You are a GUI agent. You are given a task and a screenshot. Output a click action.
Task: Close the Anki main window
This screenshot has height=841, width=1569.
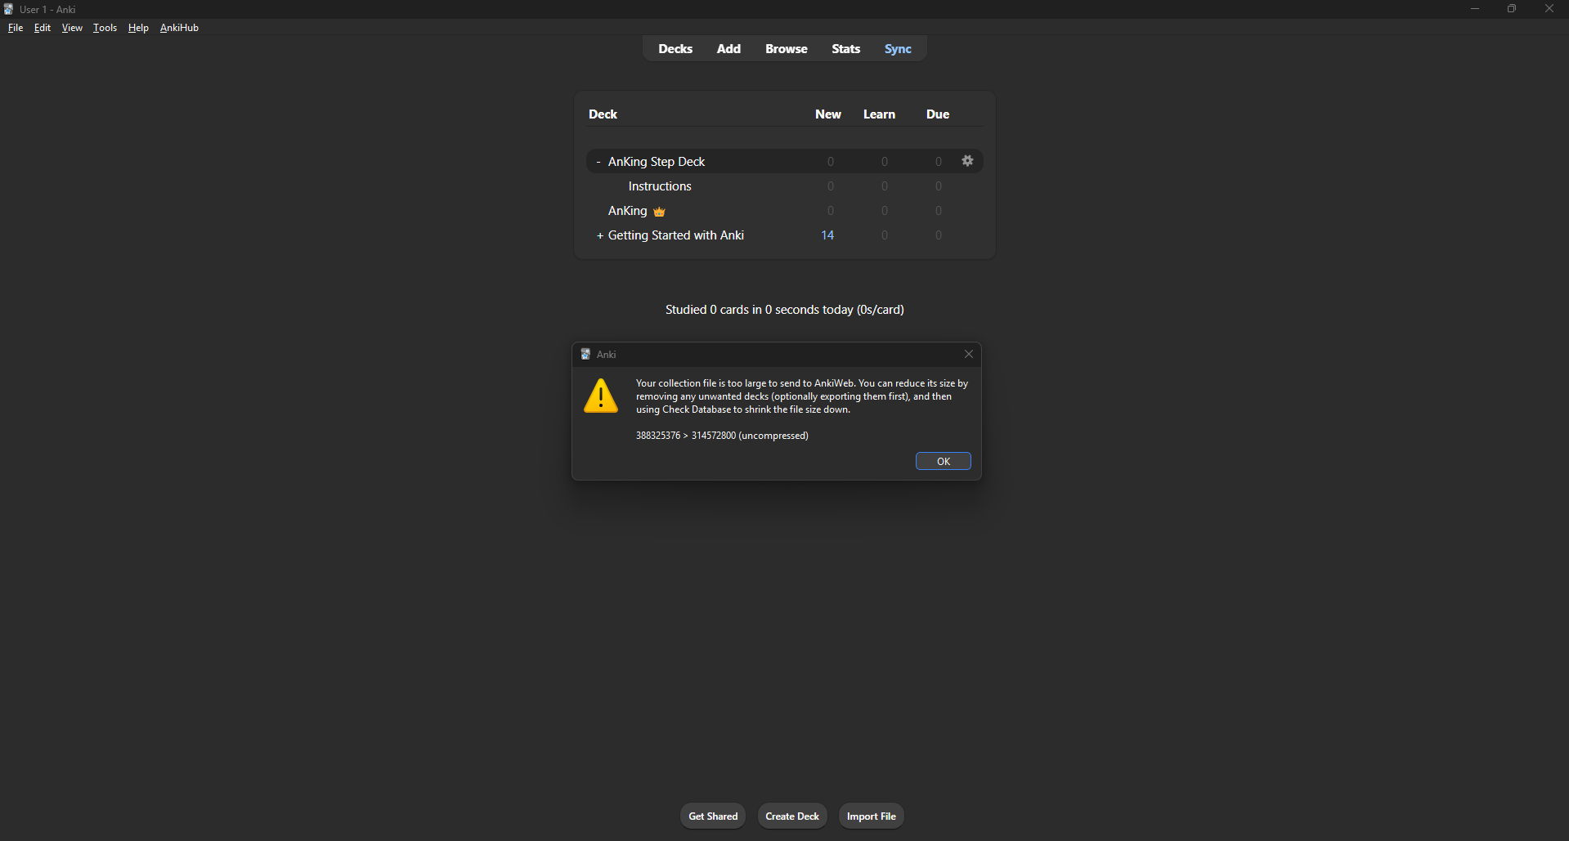pyautogui.click(x=1549, y=9)
